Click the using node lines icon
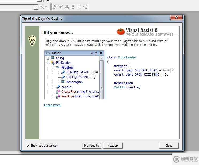 pyautogui.click(x=53, y=58)
